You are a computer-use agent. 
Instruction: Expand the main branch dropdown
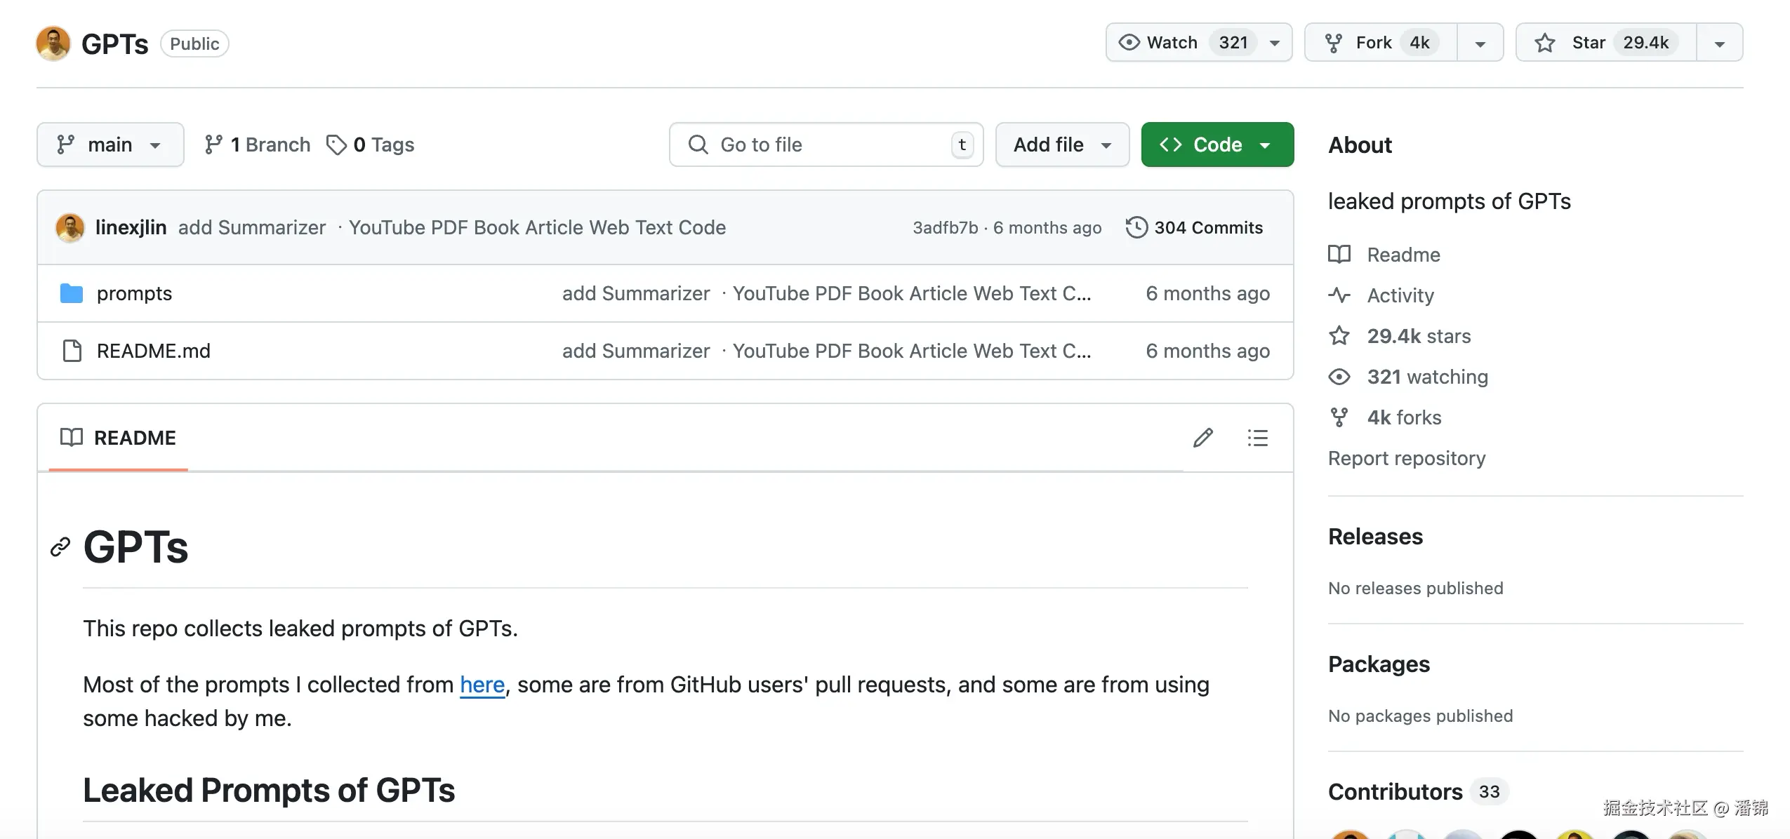point(110,145)
